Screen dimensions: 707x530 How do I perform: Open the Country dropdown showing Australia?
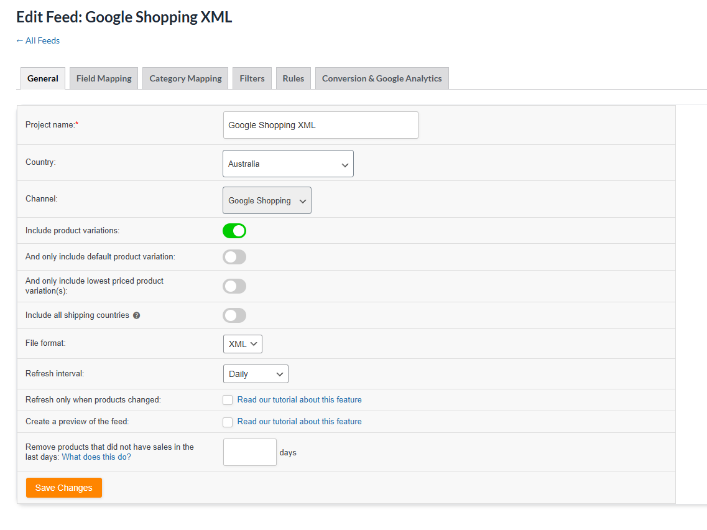288,164
